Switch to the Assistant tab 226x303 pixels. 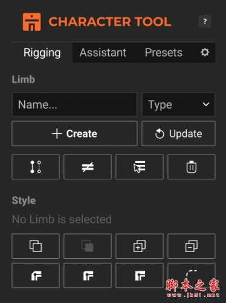click(103, 53)
